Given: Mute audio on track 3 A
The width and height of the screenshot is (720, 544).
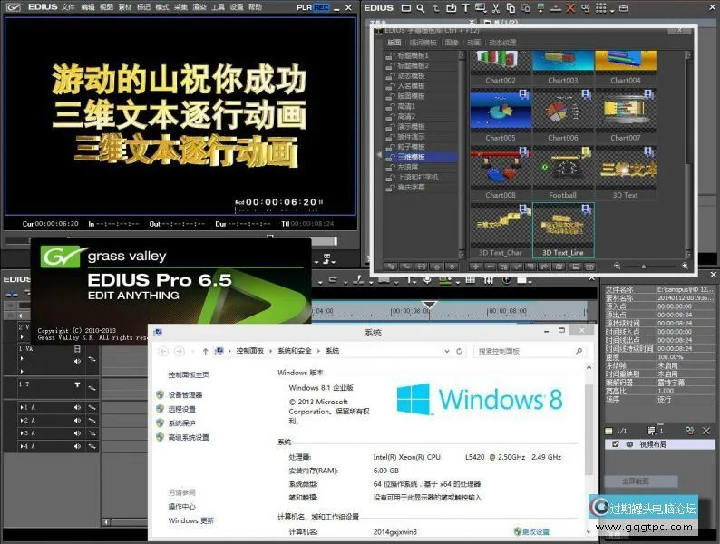Looking at the screenshot, I should 77,432.
